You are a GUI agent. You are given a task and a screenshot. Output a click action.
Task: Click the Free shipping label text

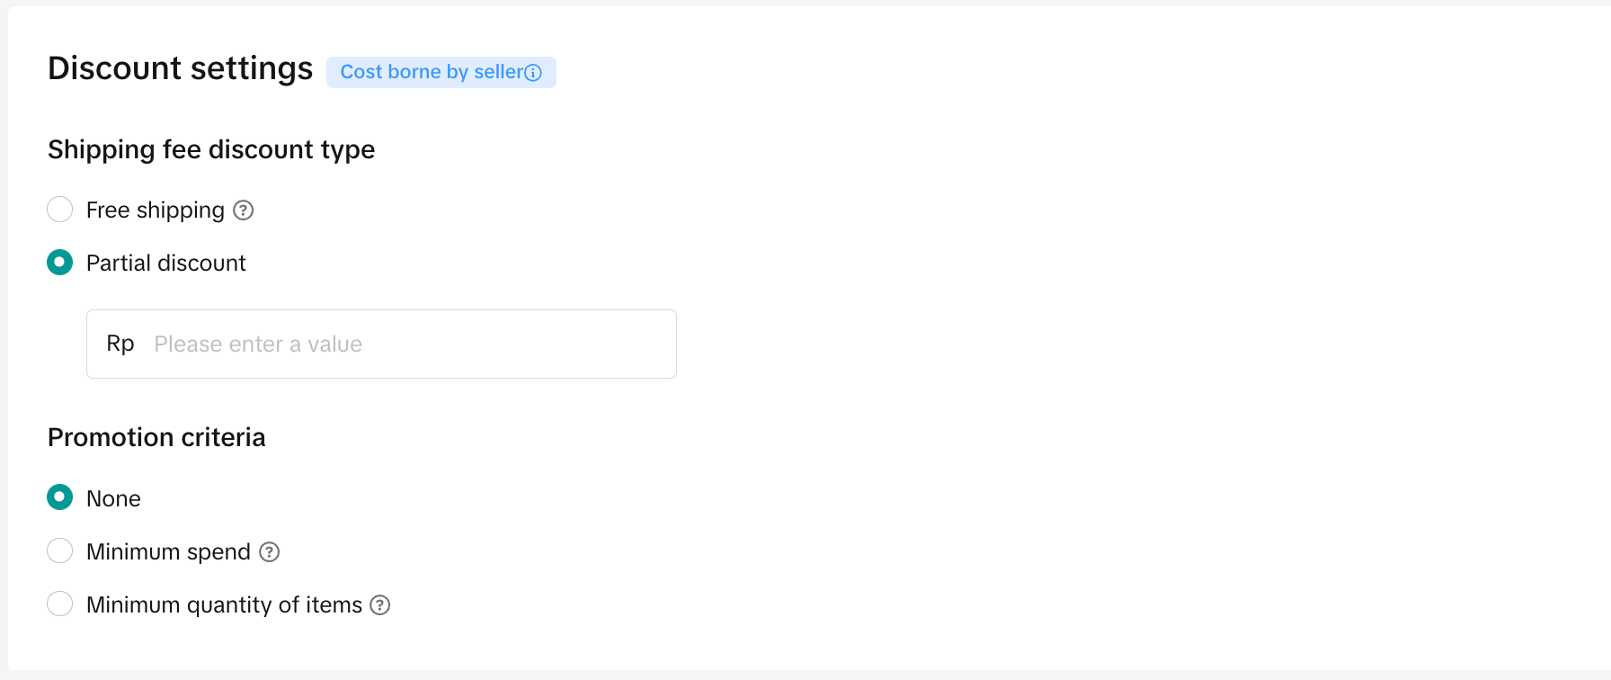coord(155,210)
